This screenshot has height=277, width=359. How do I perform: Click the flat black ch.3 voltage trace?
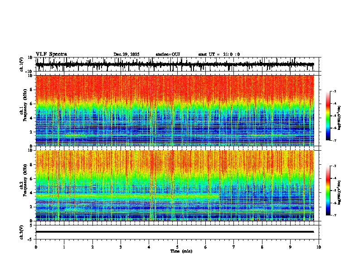[x=175, y=232]
